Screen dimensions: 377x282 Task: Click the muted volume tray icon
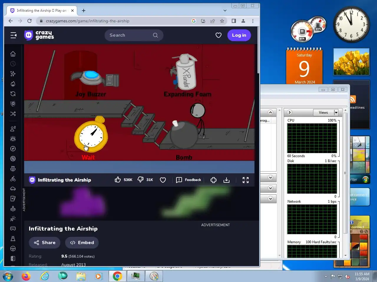pos(348,276)
